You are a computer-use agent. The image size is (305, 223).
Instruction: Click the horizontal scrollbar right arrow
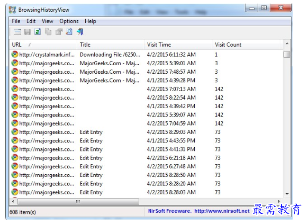coord(279,201)
